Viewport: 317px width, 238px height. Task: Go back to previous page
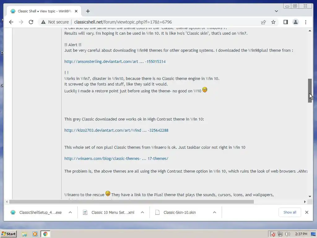pos(11,22)
